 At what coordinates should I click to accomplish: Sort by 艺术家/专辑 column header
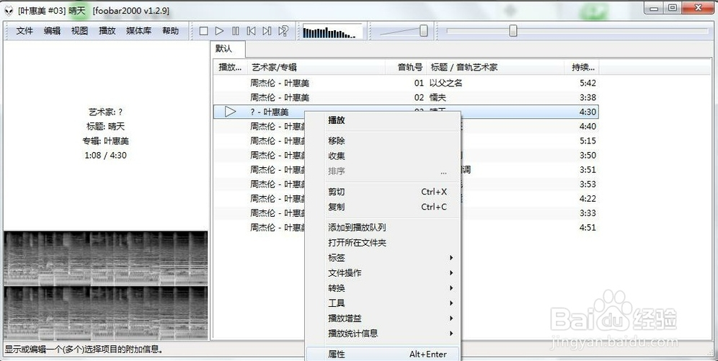(316, 67)
